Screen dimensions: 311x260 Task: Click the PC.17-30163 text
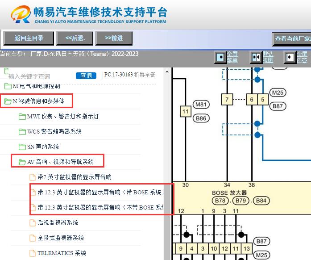pyautogui.click(x=118, y=75)
